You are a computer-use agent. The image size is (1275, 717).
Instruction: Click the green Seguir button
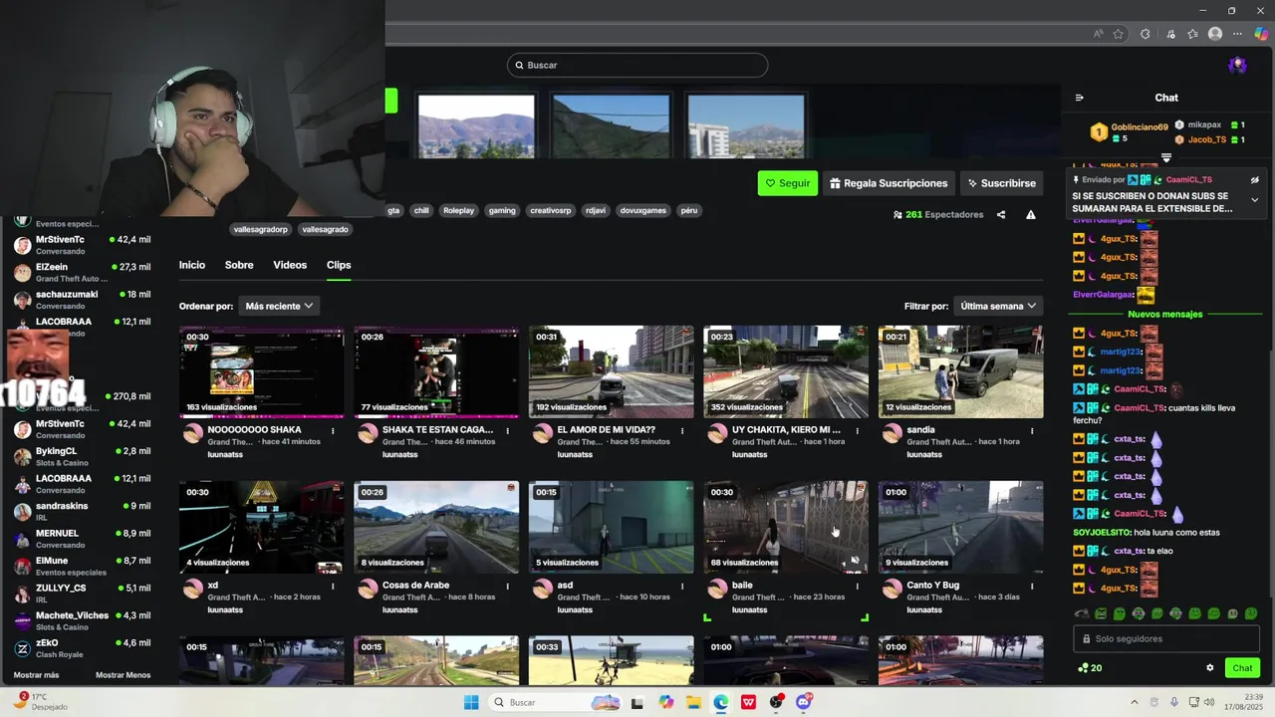coord(787,183)
